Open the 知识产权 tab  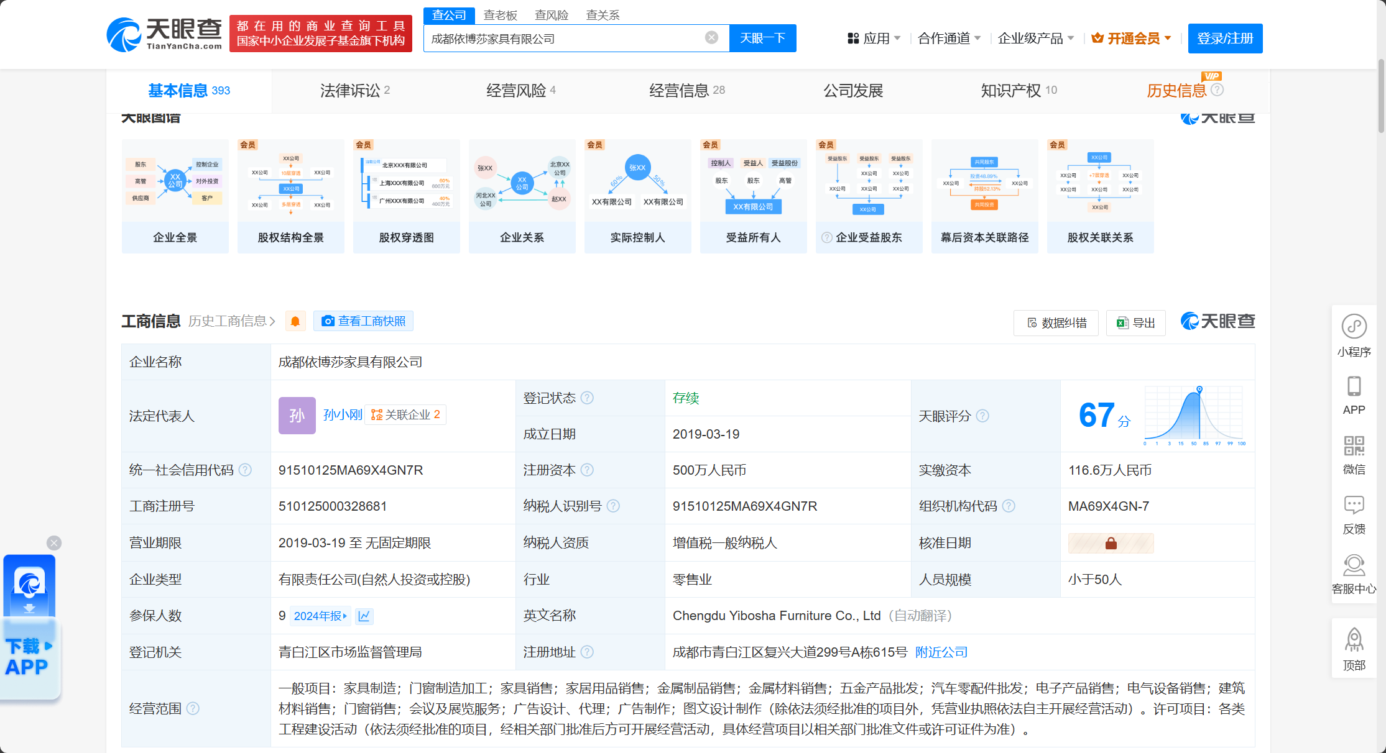tap(1019, 91)
